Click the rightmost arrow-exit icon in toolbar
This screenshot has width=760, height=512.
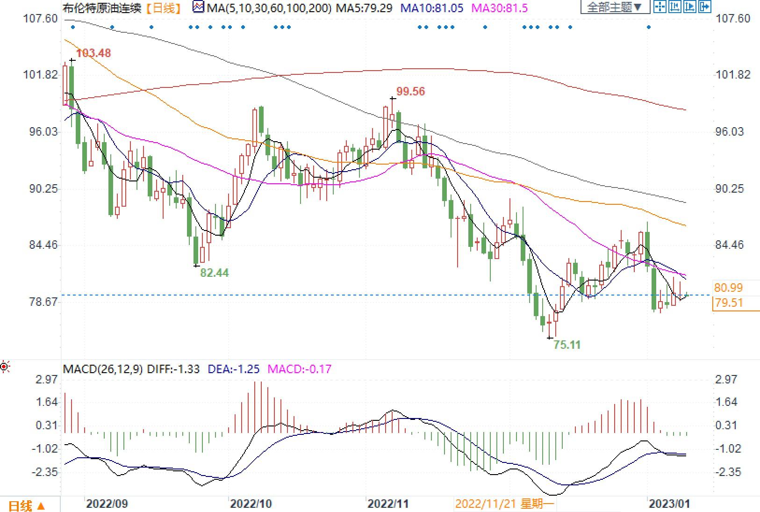[704, 7]
